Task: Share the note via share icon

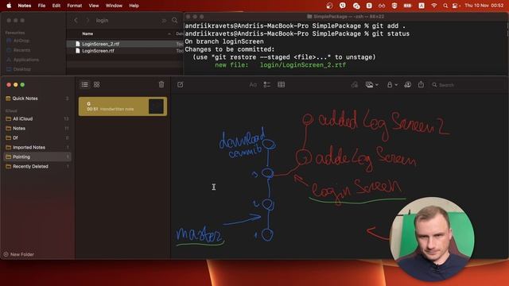Action: (x=421, y=84)
